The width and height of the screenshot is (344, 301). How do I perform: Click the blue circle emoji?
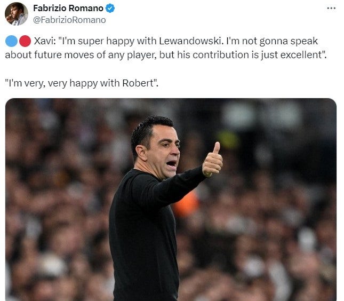pyautogui.click(x=11, y=41)
